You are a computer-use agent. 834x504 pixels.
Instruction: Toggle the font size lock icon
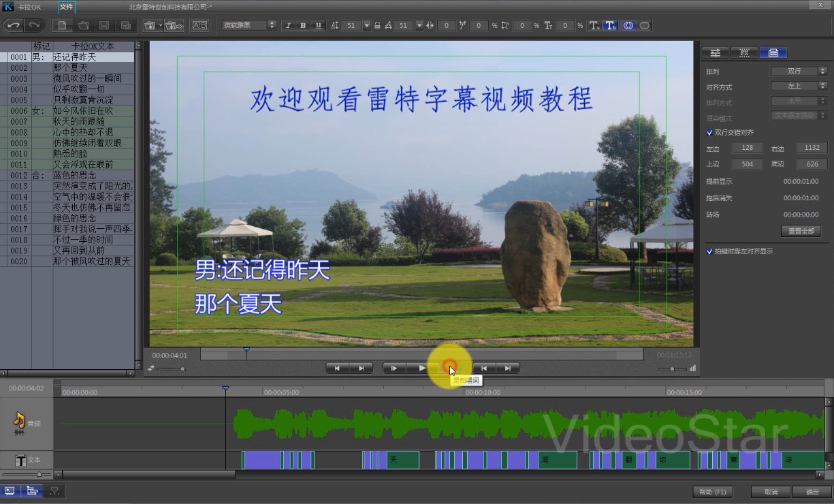(x=377, y=25)
